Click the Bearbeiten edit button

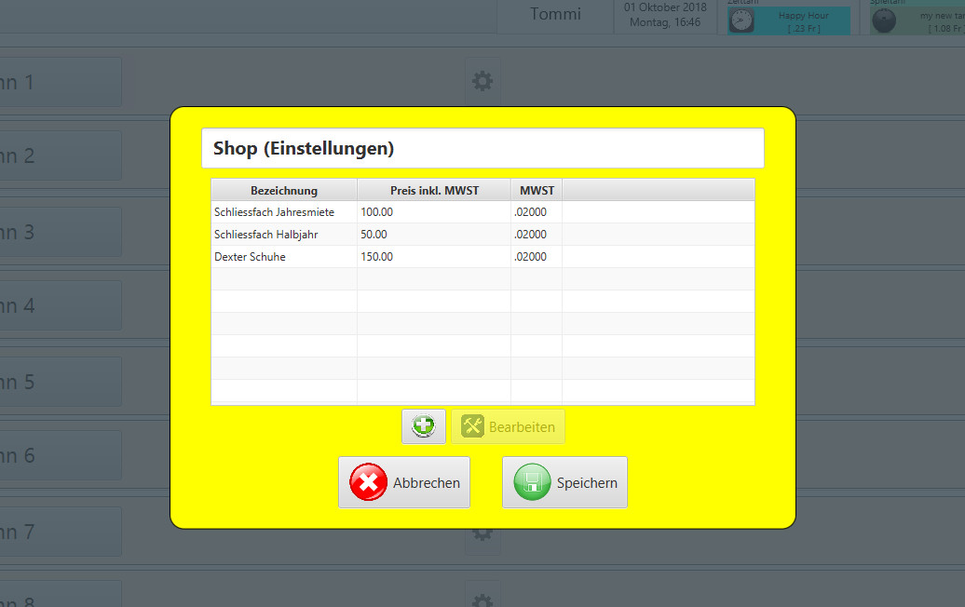click(509, 426)
